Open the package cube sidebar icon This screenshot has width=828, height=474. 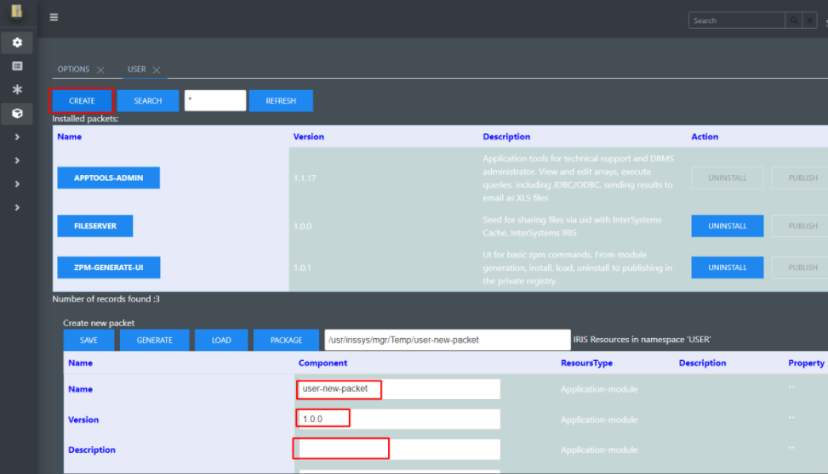point(17,113)
